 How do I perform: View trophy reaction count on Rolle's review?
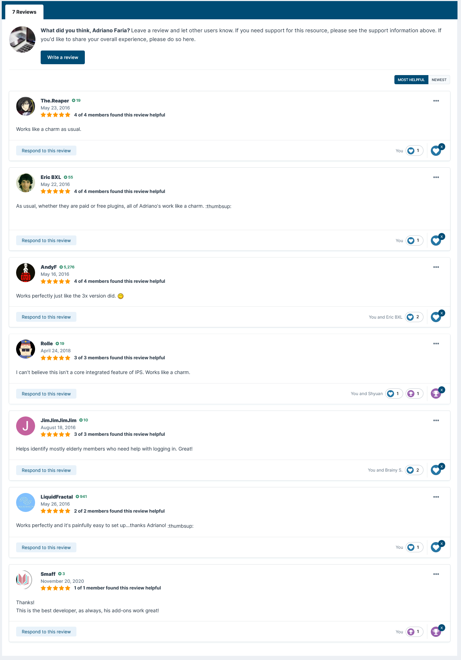tap(415, 394)
